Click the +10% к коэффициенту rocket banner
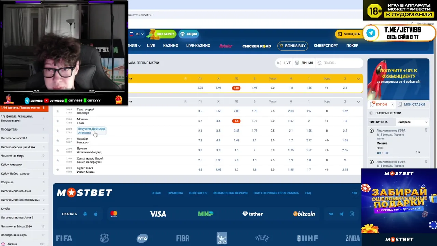 pos(398,79)
